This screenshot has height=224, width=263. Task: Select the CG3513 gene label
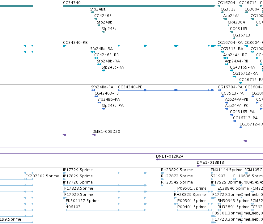pos(228,9)
